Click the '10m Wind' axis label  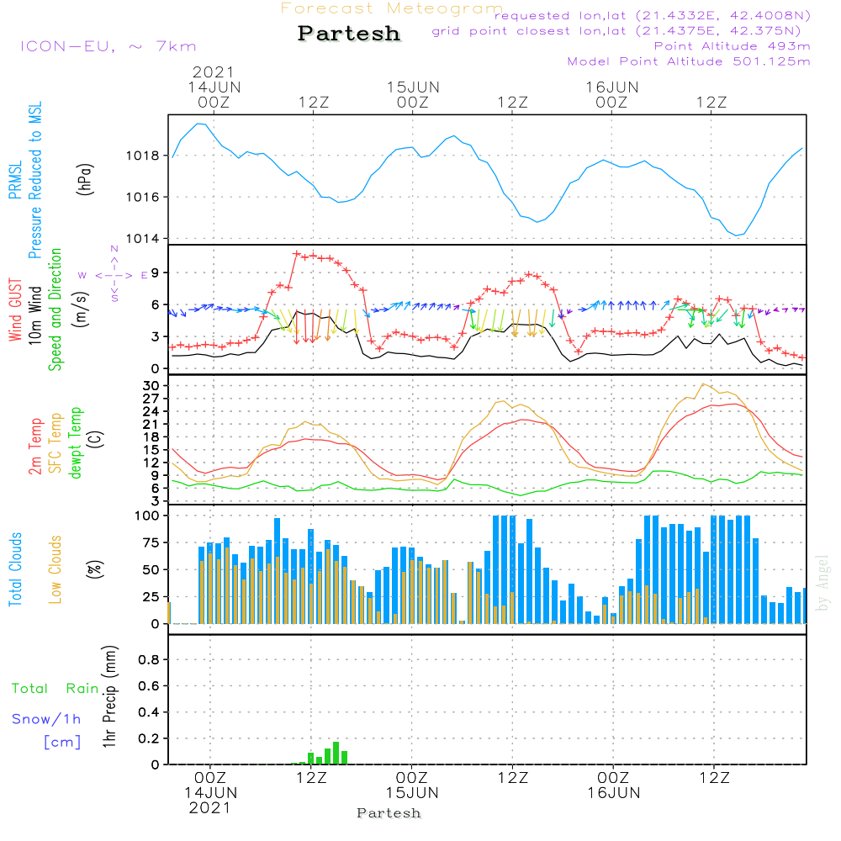click(x=34, y=315)
